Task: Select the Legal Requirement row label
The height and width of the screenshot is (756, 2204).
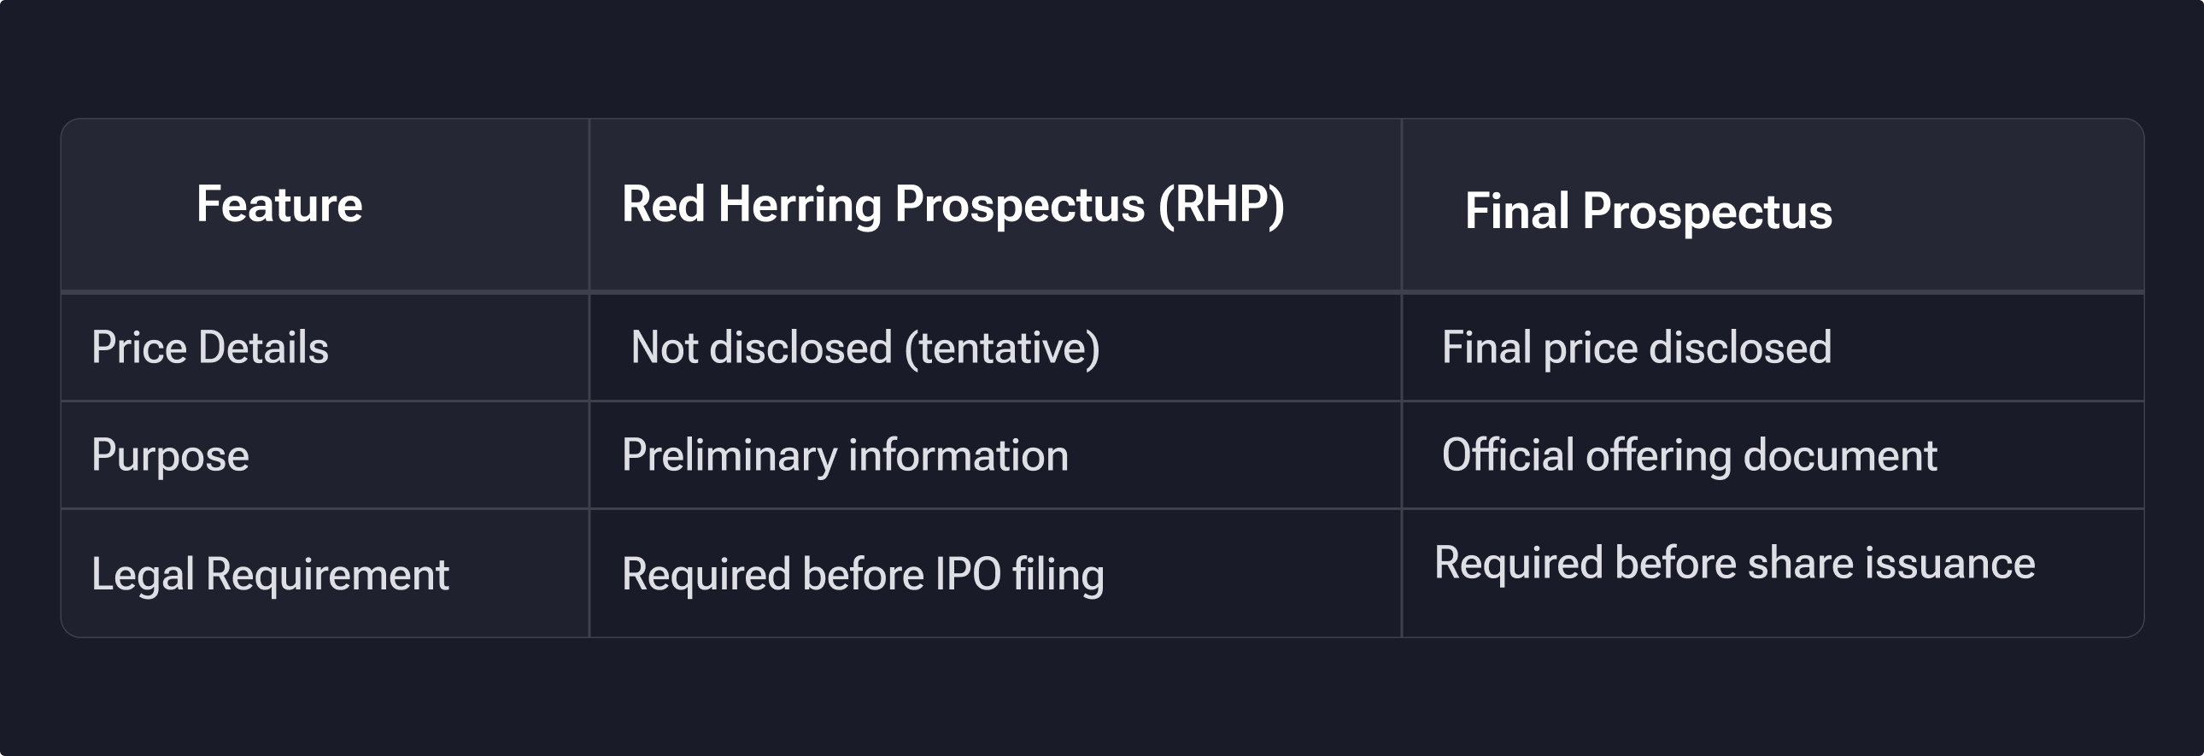Action: [x=269, y=574]
